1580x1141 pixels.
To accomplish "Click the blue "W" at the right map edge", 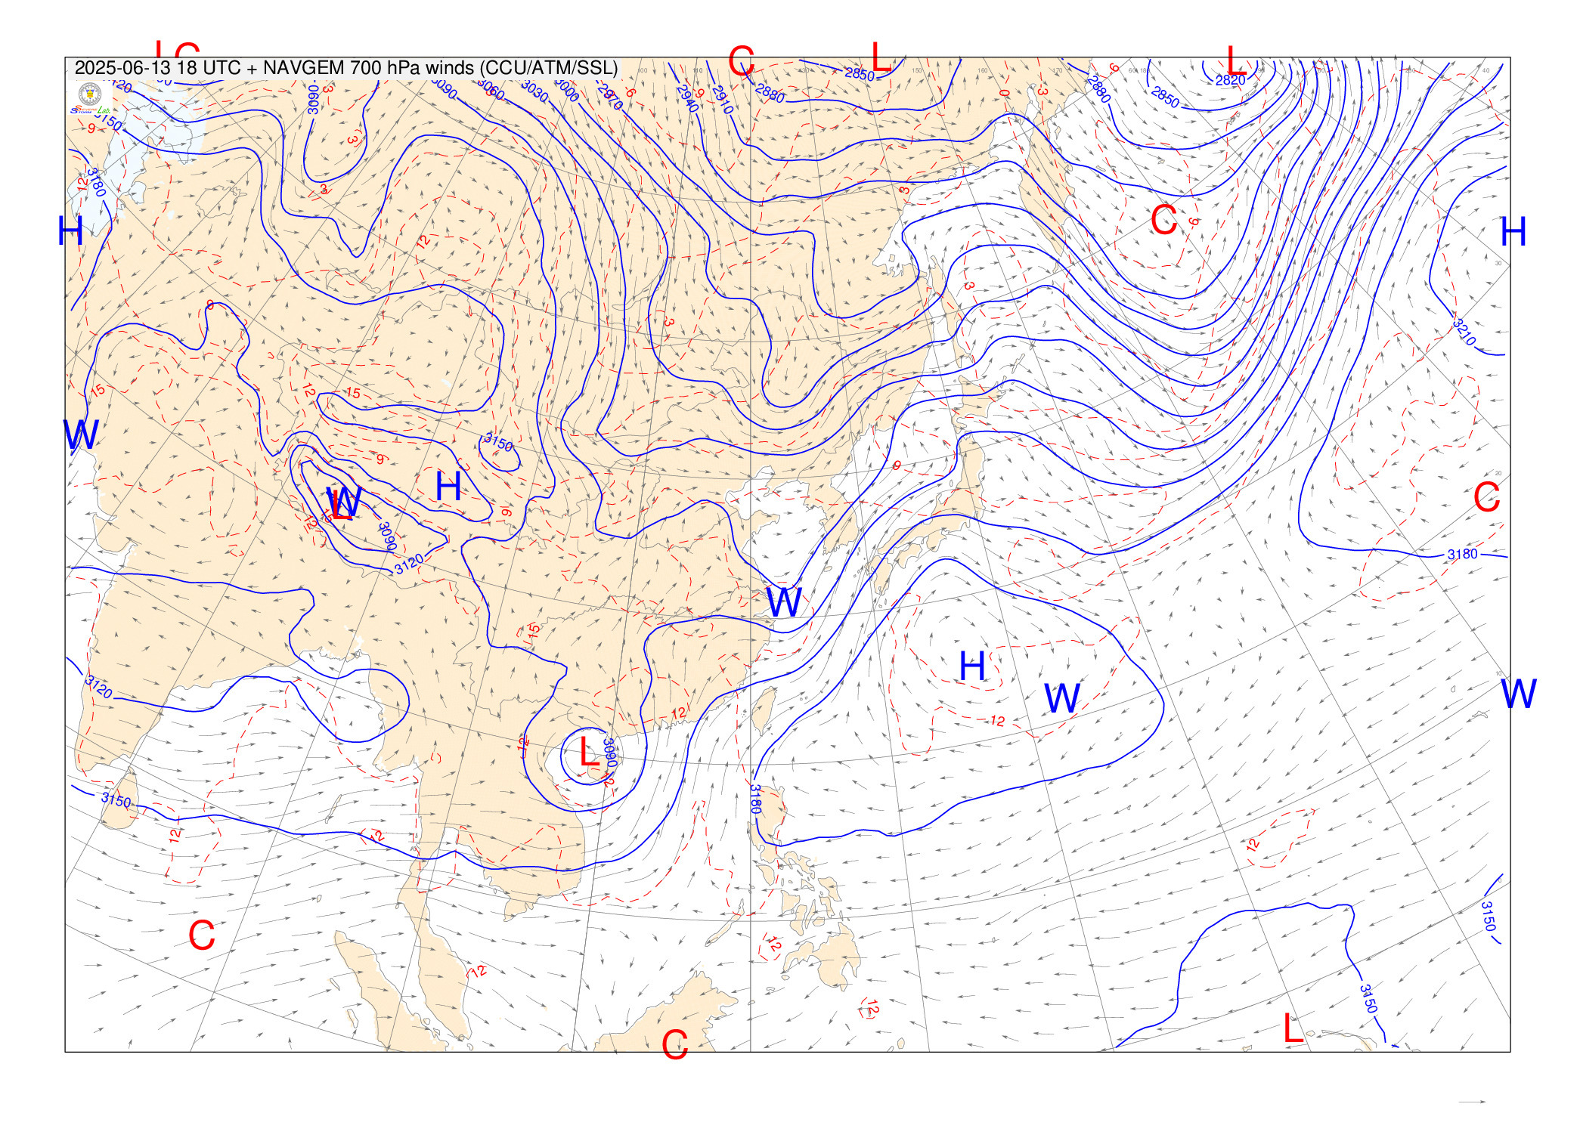I will click(x=1519, y=693).
